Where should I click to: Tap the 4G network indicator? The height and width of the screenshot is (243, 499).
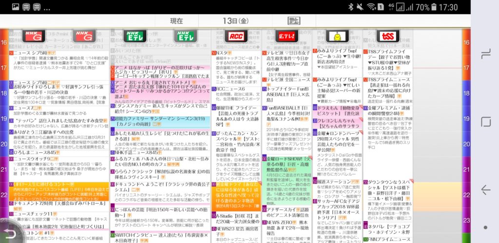(x=391, y=7)
